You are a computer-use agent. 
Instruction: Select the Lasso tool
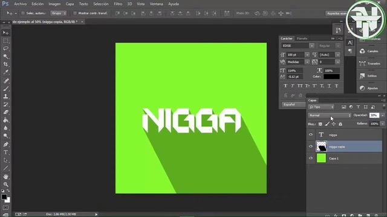click(x=5, y=48)
